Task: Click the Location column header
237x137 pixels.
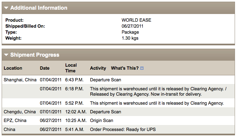Action: 13,68
